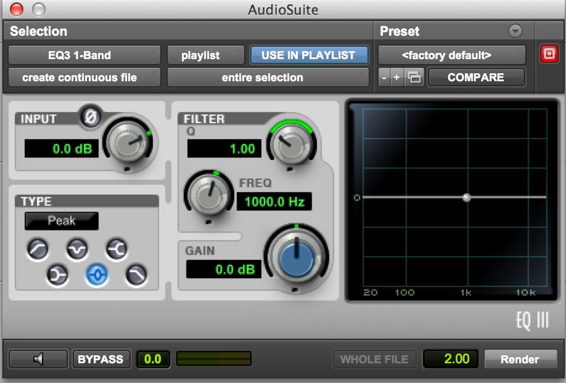Open the Preset round arrow menu
The height and width of the screenshot is (383, 566).
[515, 31]
